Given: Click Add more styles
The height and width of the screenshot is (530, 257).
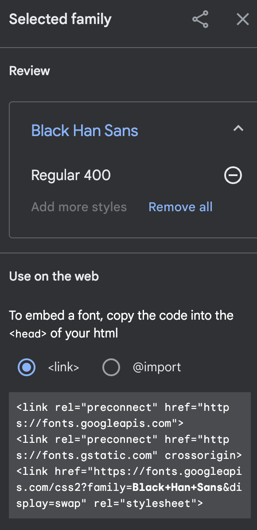Looking at the screenshot, I should (79, 207).
